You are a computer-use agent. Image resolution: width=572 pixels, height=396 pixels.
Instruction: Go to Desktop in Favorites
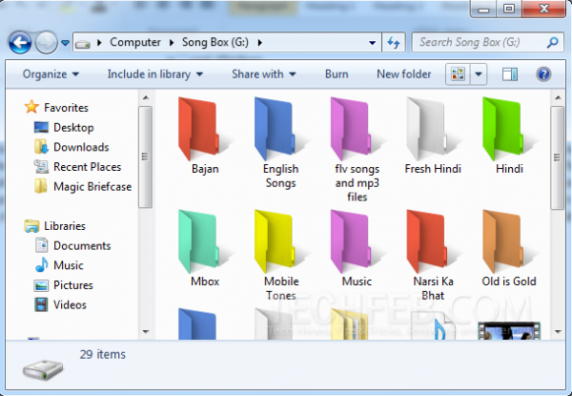click(x=64, y=127)
